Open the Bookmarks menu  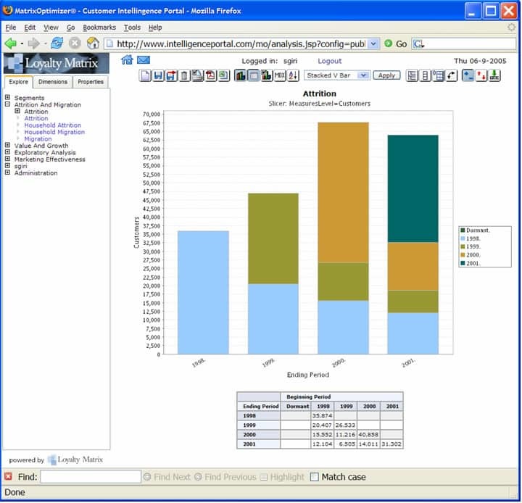pos(99,28)
